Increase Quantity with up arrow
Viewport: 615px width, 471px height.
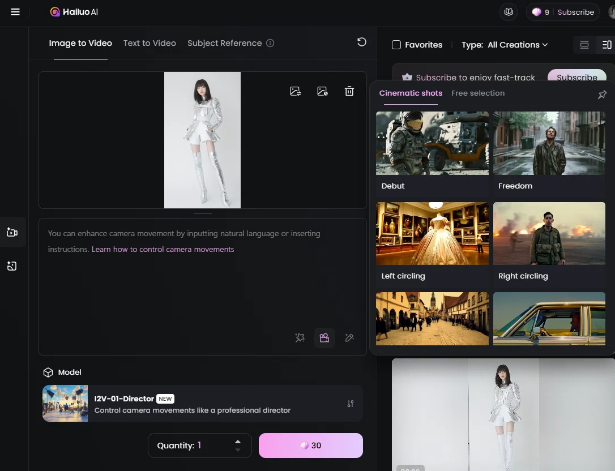238,442
